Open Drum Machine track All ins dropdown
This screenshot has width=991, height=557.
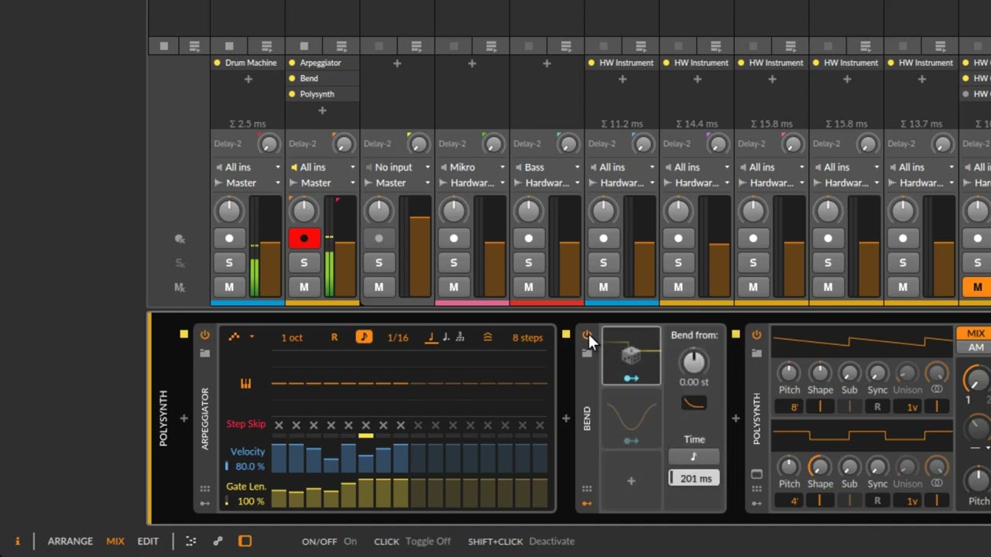248,167
